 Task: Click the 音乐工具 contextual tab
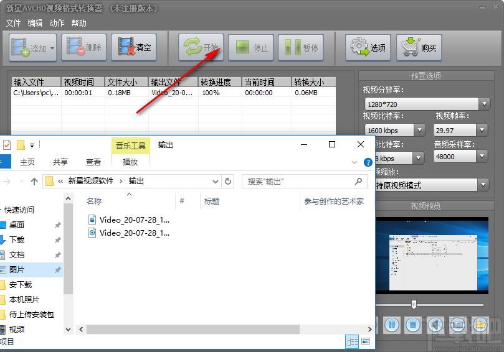pyautogui.click(x=130, y=146)
